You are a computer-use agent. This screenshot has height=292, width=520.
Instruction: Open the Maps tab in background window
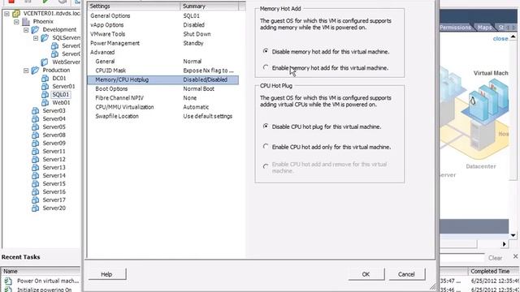(x=484, y=28)
